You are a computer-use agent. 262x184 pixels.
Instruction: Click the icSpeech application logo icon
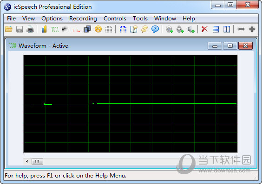(x=7, y=7)
